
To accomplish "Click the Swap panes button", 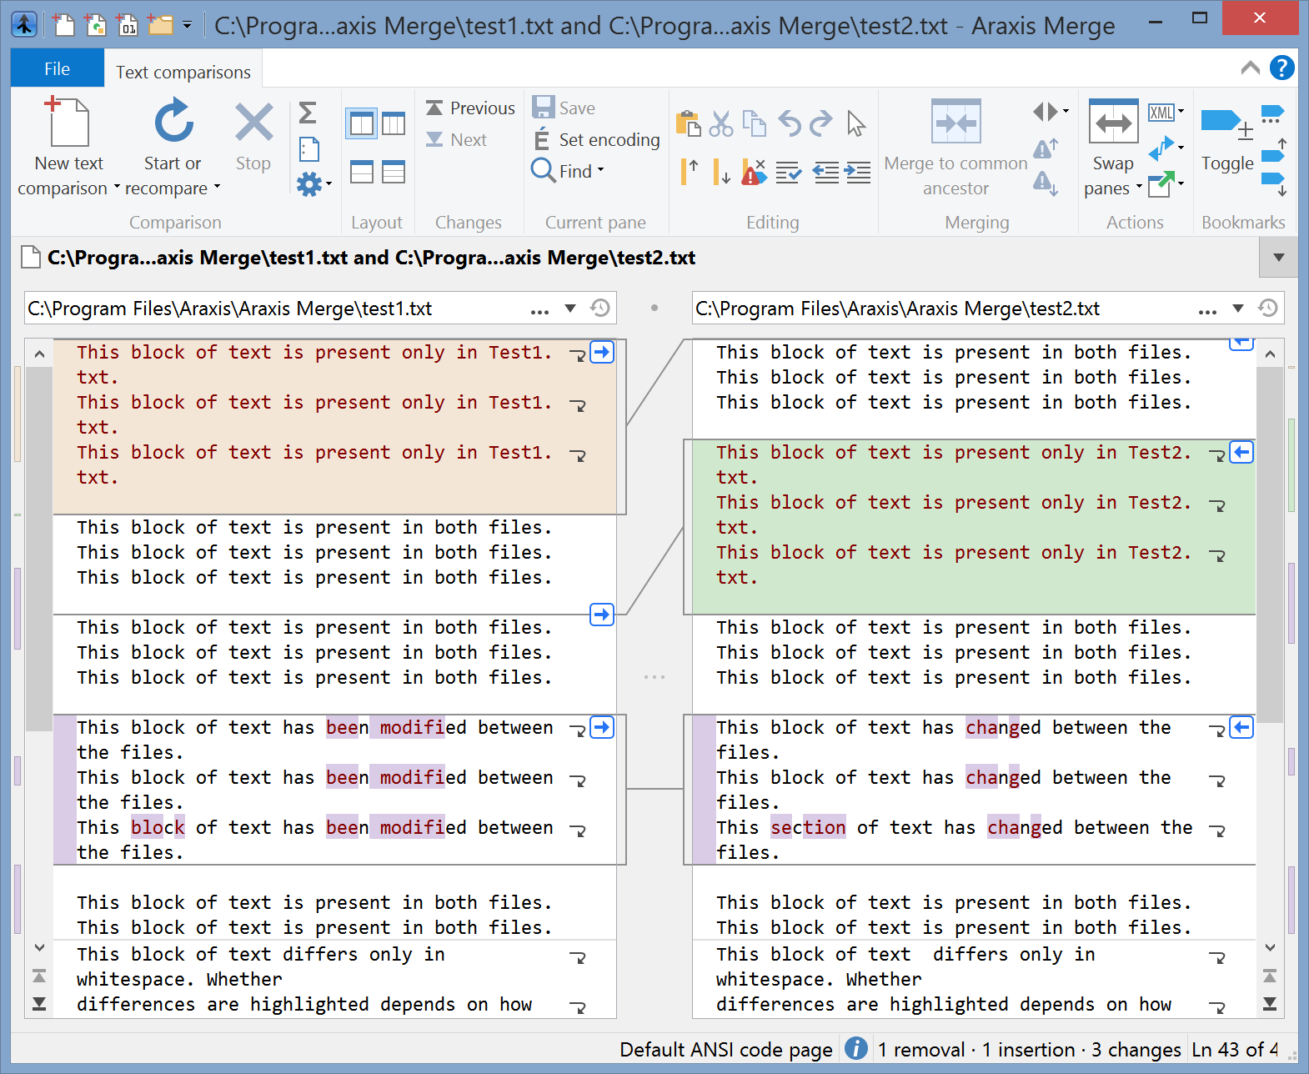I will click(1113, 148).
